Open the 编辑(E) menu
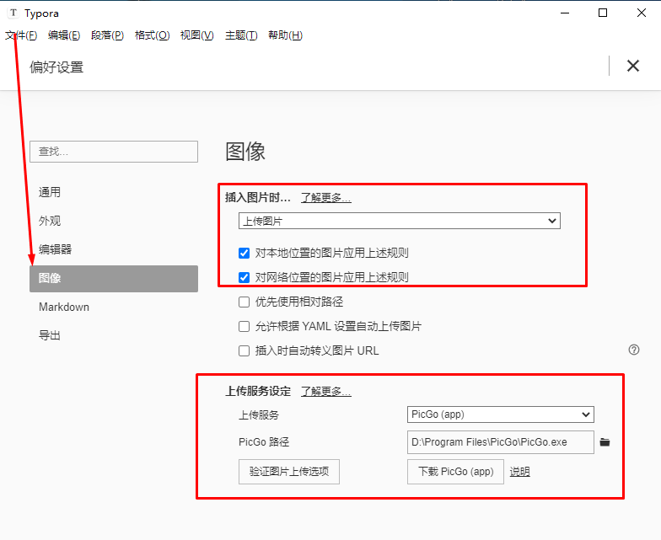The height and width of the screenshot is (540, 661). [64, 35]
